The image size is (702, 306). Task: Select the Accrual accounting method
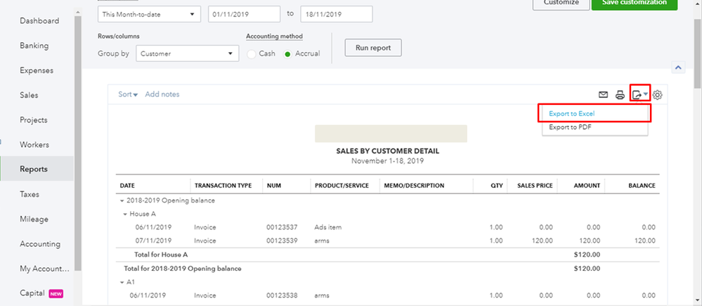coord(287,53)
